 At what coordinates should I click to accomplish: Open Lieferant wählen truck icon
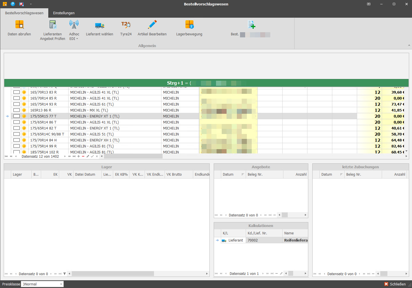point(99,25)
